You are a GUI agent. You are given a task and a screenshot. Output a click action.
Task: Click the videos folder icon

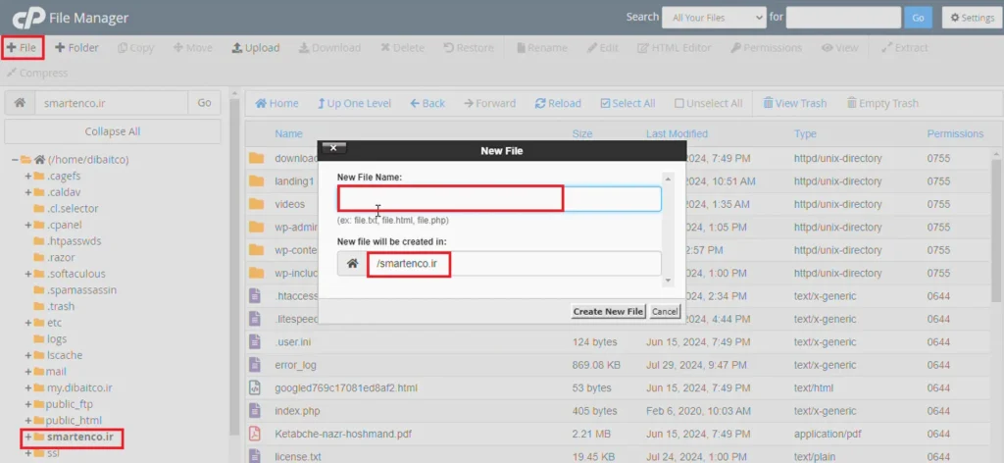(256, 204)
